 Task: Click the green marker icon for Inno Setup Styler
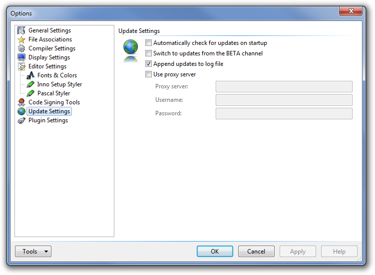[30, 84]
